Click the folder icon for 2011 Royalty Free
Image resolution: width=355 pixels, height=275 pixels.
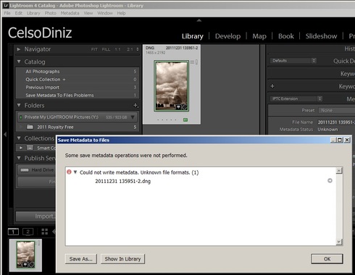click(30, 127)
